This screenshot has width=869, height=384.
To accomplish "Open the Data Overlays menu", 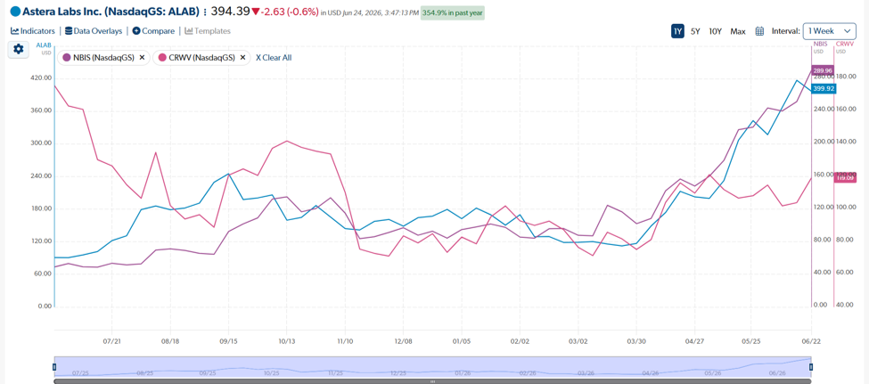I will [94, 31].
